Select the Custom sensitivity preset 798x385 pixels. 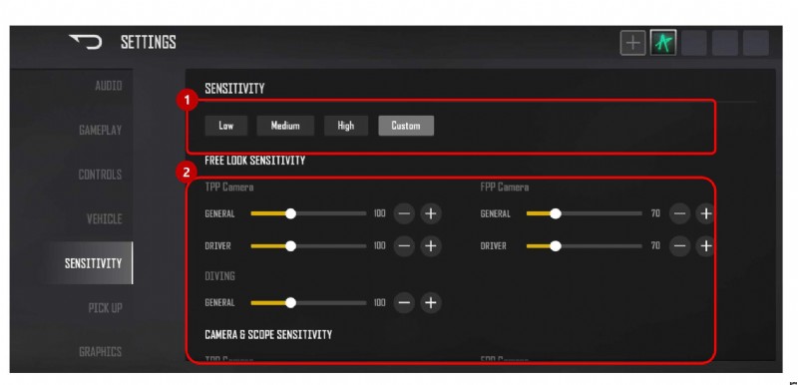click(x=406, y=126)
